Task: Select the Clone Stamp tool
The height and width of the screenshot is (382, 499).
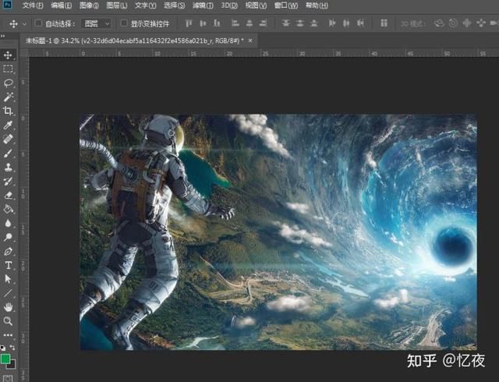Action: [8, 167]
